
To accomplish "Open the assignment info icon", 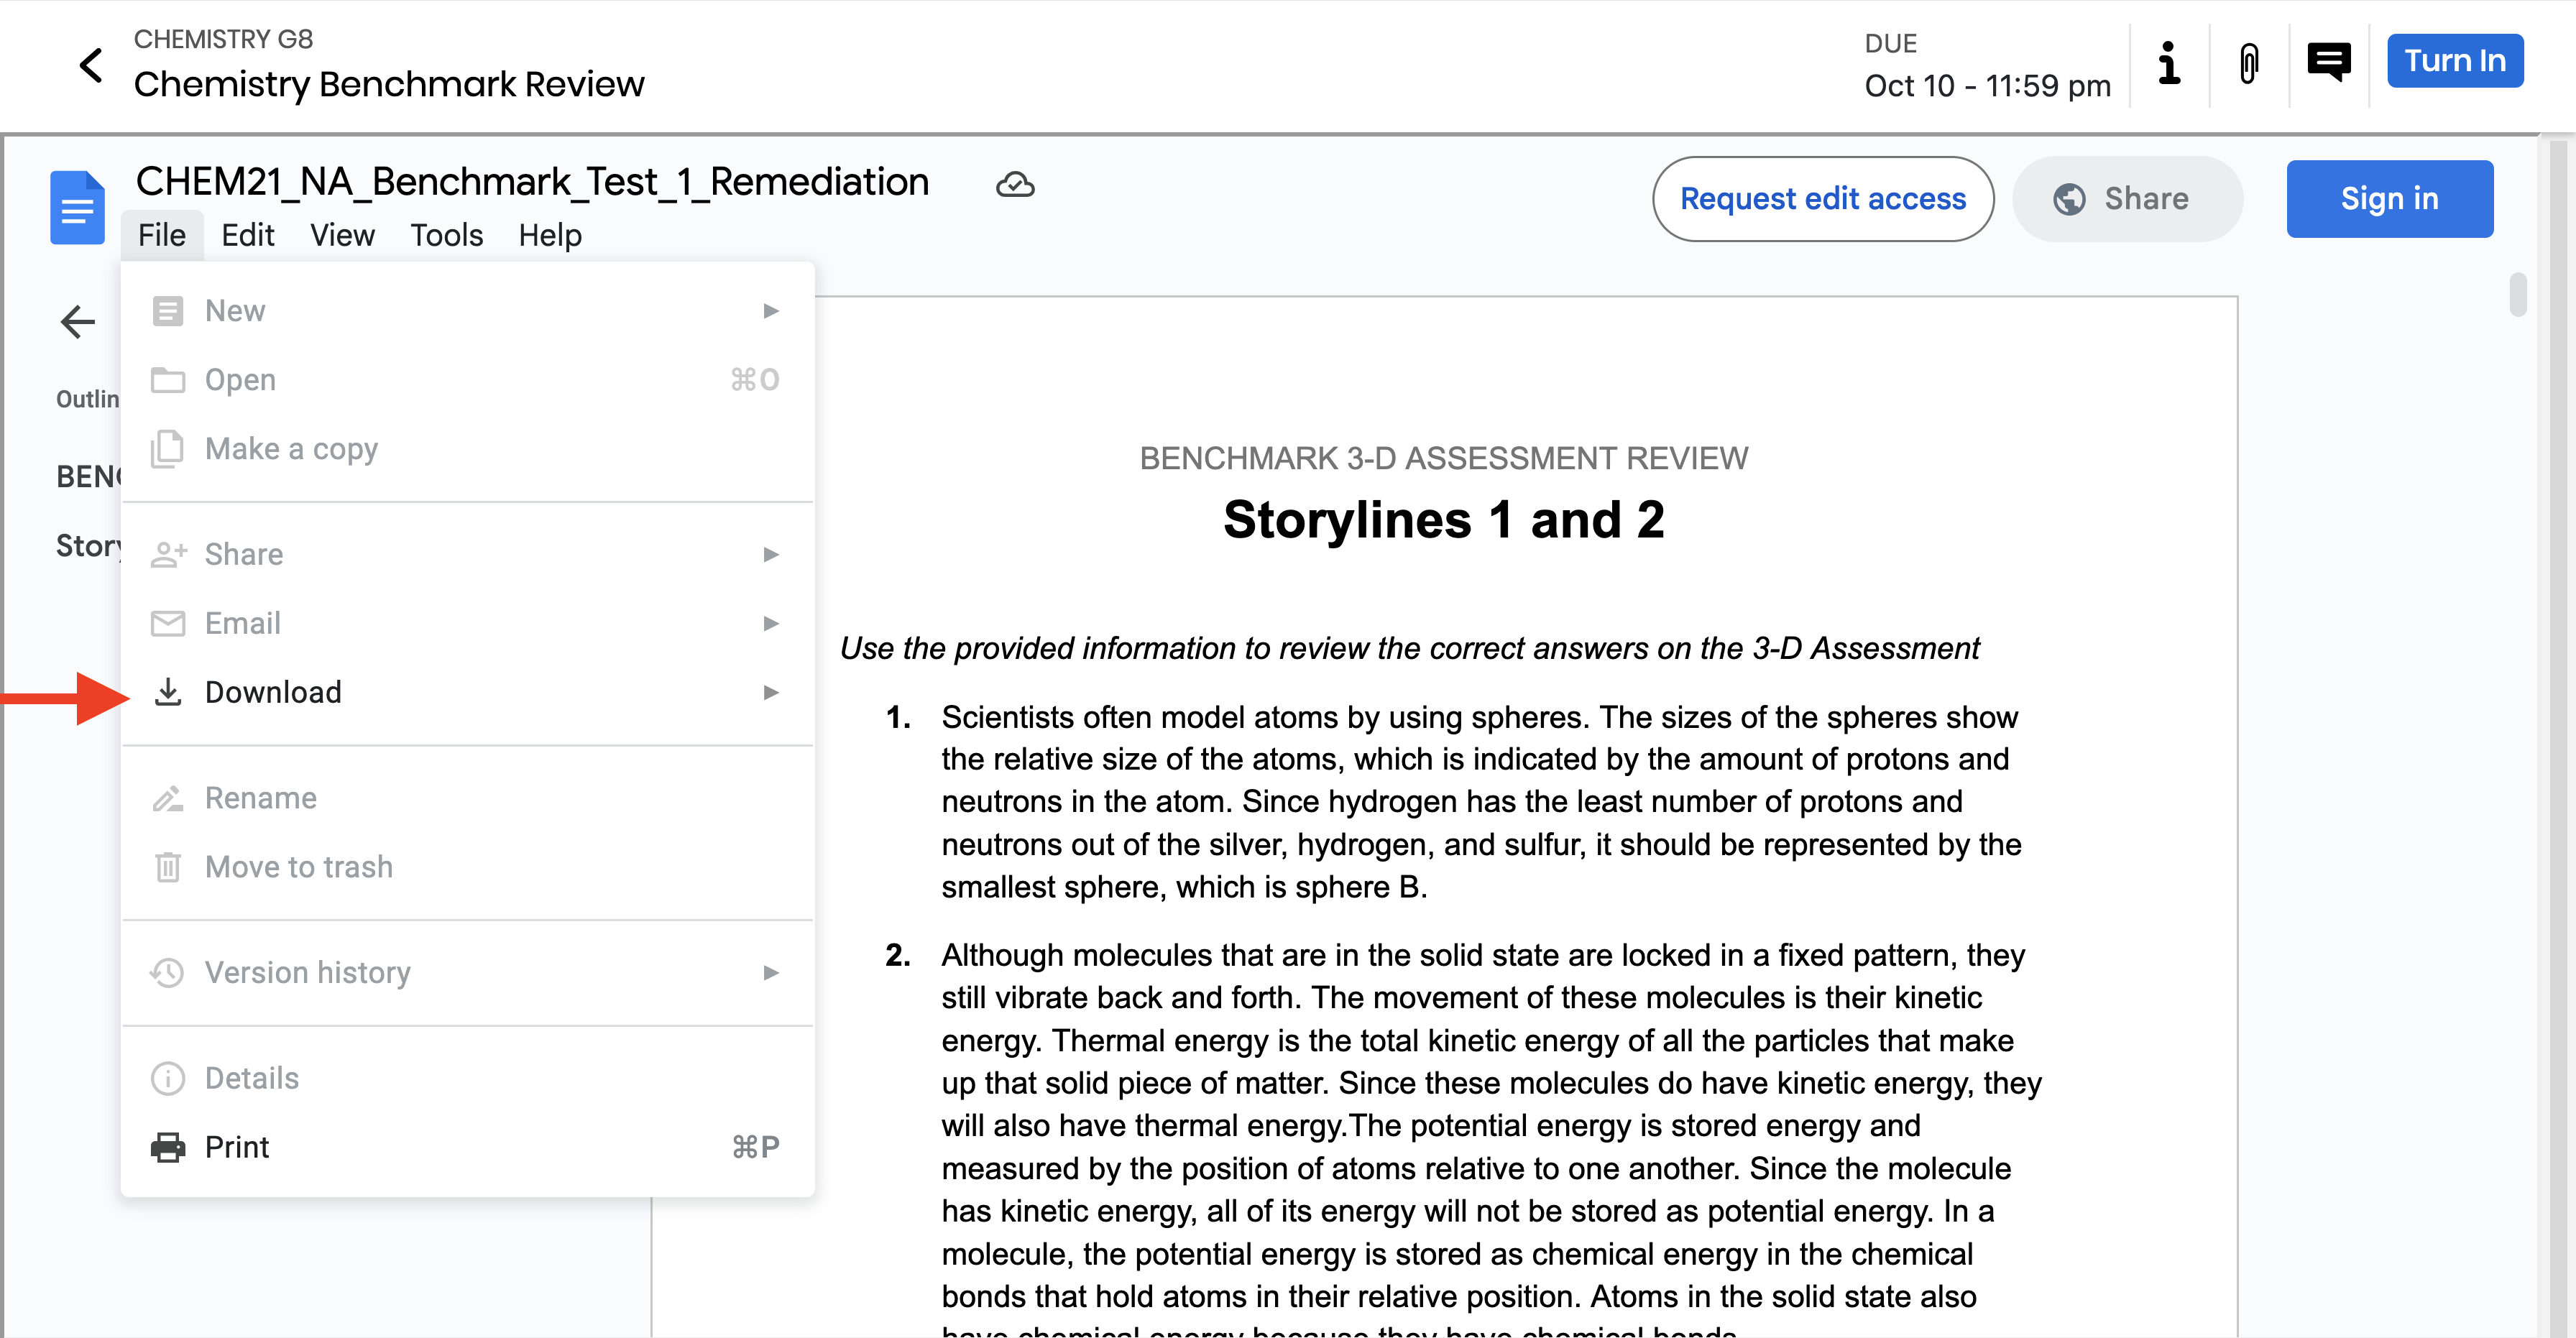I will 2168,64.
